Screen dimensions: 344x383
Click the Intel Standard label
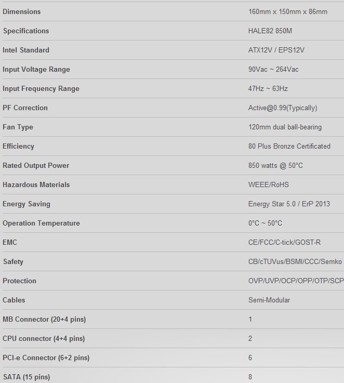pos(26,50)
